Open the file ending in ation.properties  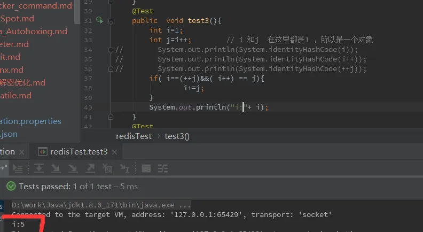pyautogui.click(x=30, y=121)
